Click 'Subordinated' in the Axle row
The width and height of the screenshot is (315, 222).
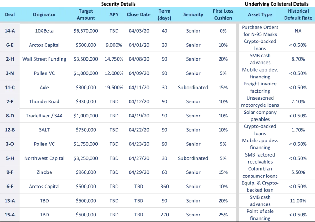coord(193,88)
